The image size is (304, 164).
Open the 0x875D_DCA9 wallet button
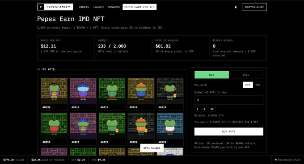coord(254,7)
